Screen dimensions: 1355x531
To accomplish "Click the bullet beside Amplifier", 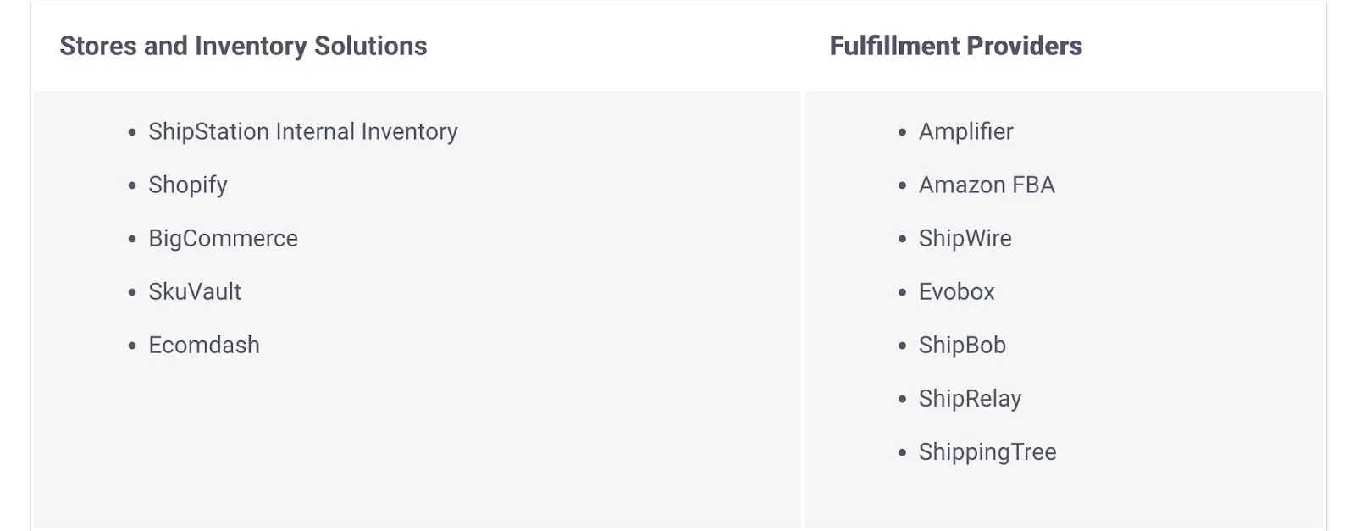I will [x=902, y=132].
